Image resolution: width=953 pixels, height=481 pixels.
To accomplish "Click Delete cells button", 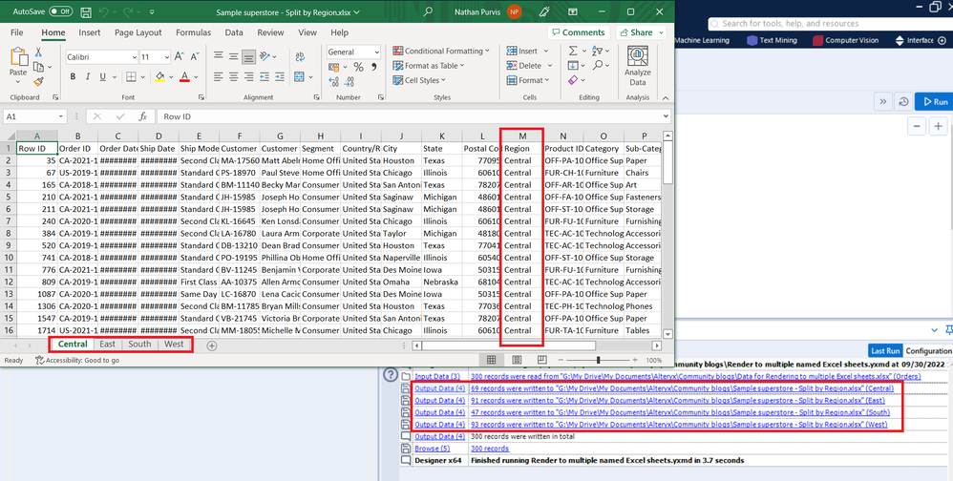I will tap(524, 66).
